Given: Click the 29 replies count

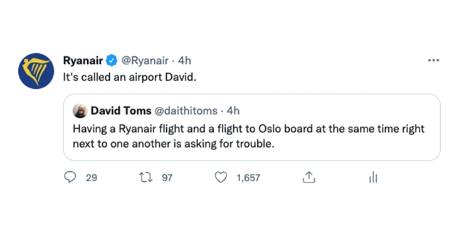Looking at the screenshot, I should click(x=92, y=177).
